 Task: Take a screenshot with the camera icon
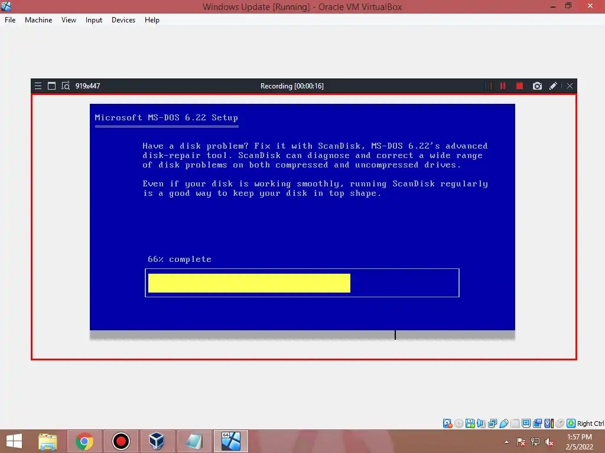point(537,86)
